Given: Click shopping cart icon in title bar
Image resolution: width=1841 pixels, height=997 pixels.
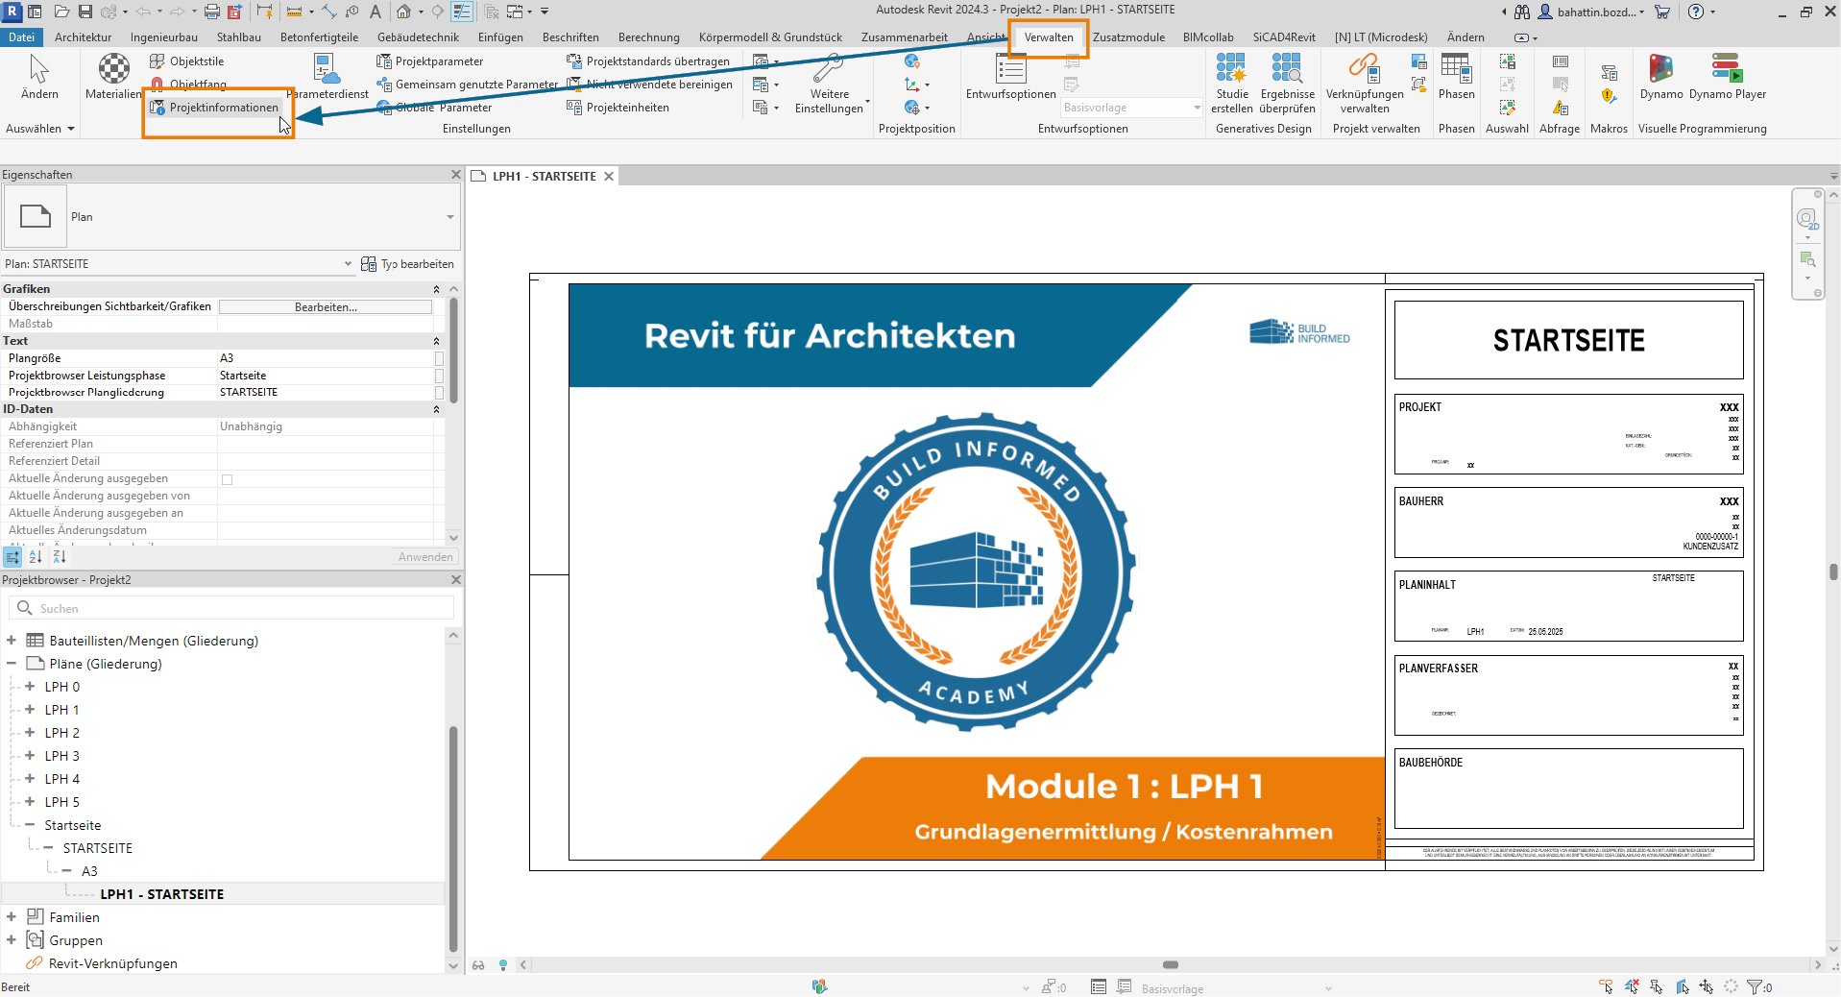Looking at the screenshot, I should tap(1662, 12).
